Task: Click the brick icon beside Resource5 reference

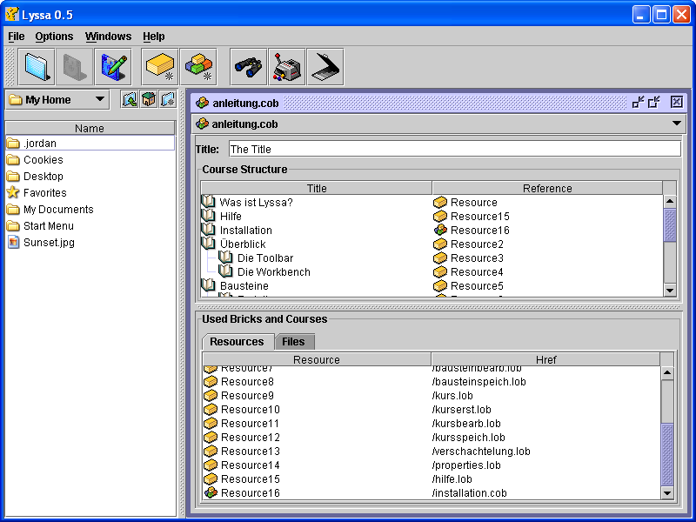Action: point(440,286)
